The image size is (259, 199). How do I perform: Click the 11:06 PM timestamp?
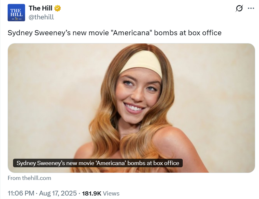[x=21, y=193]
